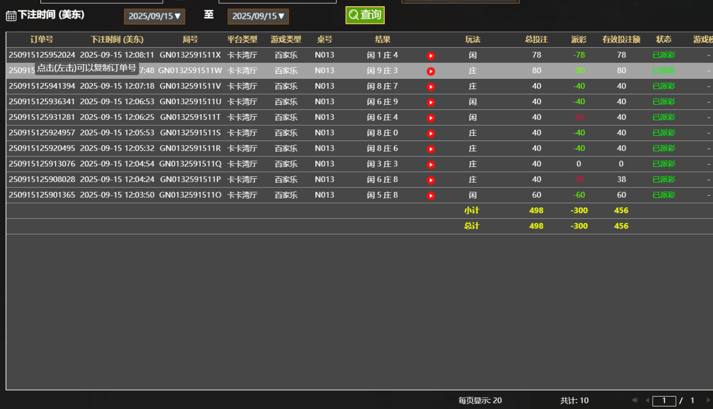Click the 总投注 column header
Image resolution: width=713 pixels, height=409 pixels.
tap(536, 39)
